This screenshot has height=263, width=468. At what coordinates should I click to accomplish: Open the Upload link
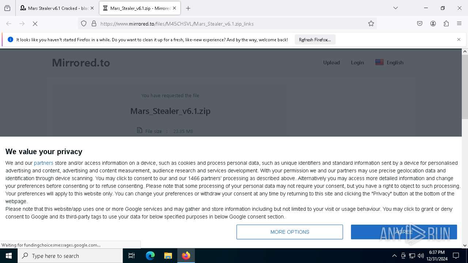pyautogui.click(x=331, y=62)
